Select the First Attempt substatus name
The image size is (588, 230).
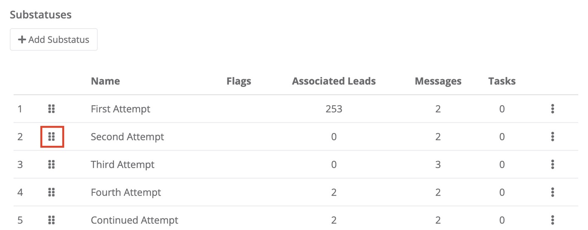tap(121, 109)
